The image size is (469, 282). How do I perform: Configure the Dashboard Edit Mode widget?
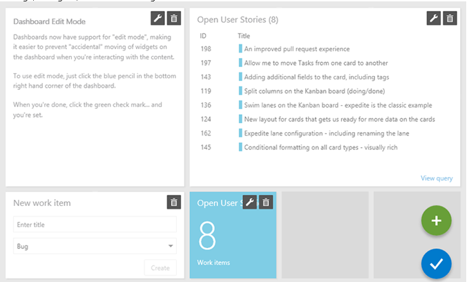point(157,19)
